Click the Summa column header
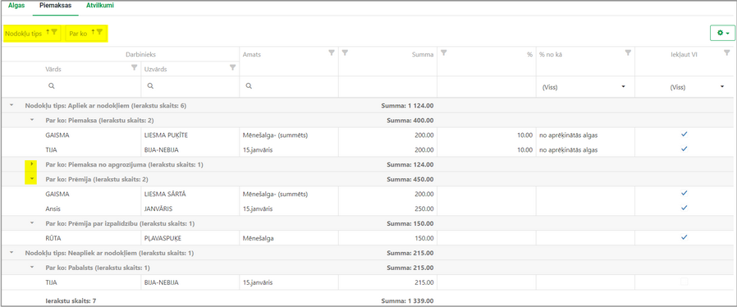 423,54
